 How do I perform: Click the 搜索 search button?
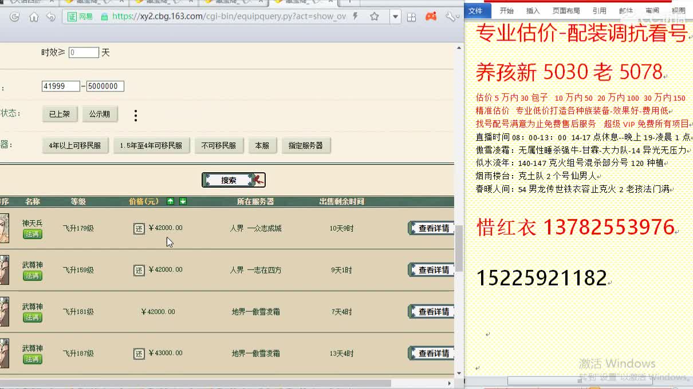coord(234,180)
